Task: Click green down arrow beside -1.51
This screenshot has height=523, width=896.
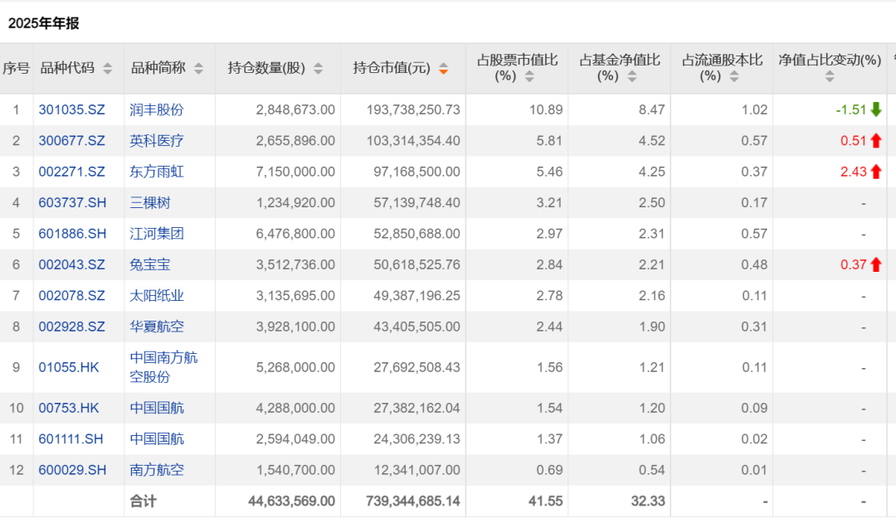Action: click(876, 109)
